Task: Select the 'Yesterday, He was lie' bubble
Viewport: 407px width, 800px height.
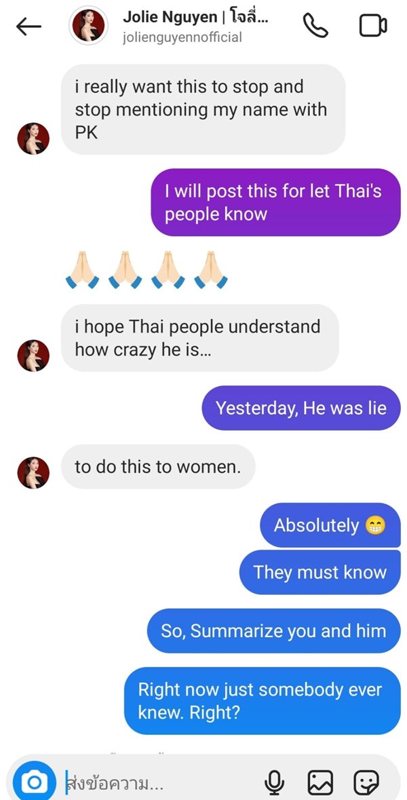Action: pyautogui.click(x=301, y=408)
